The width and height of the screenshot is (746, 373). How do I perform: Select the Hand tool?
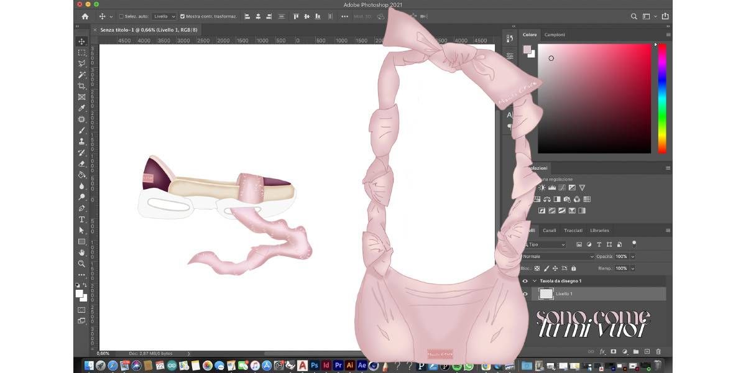81,252
